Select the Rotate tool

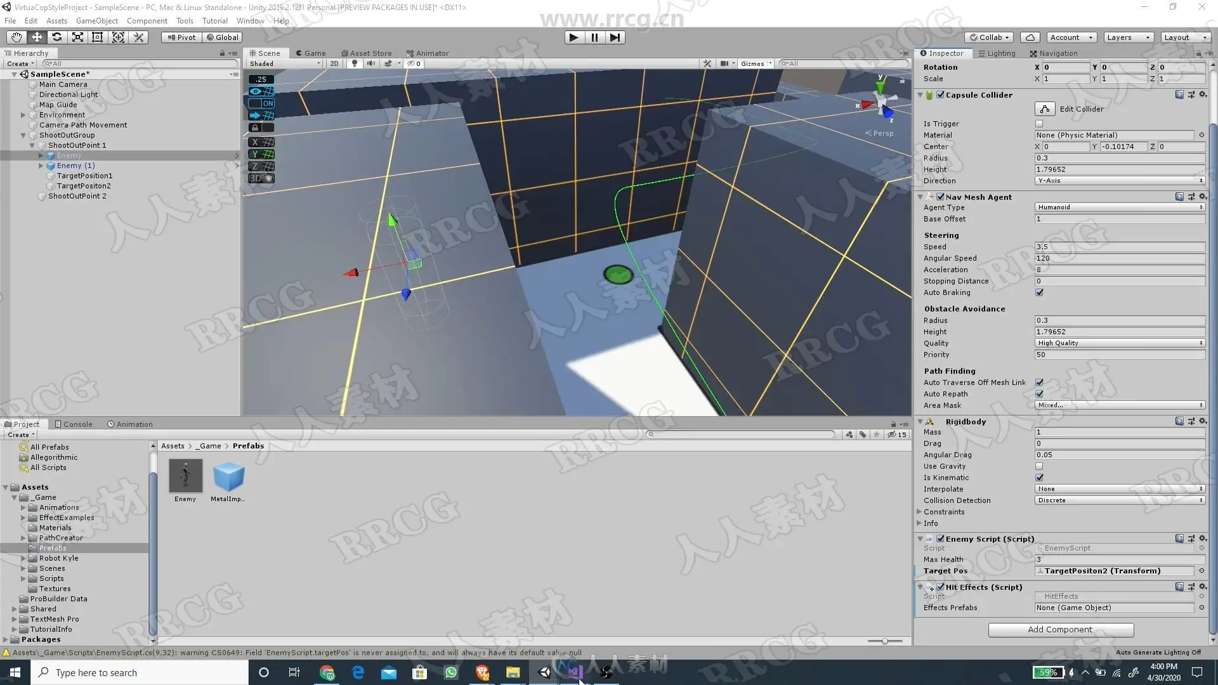pyautogui.click(x=57, y=37)
